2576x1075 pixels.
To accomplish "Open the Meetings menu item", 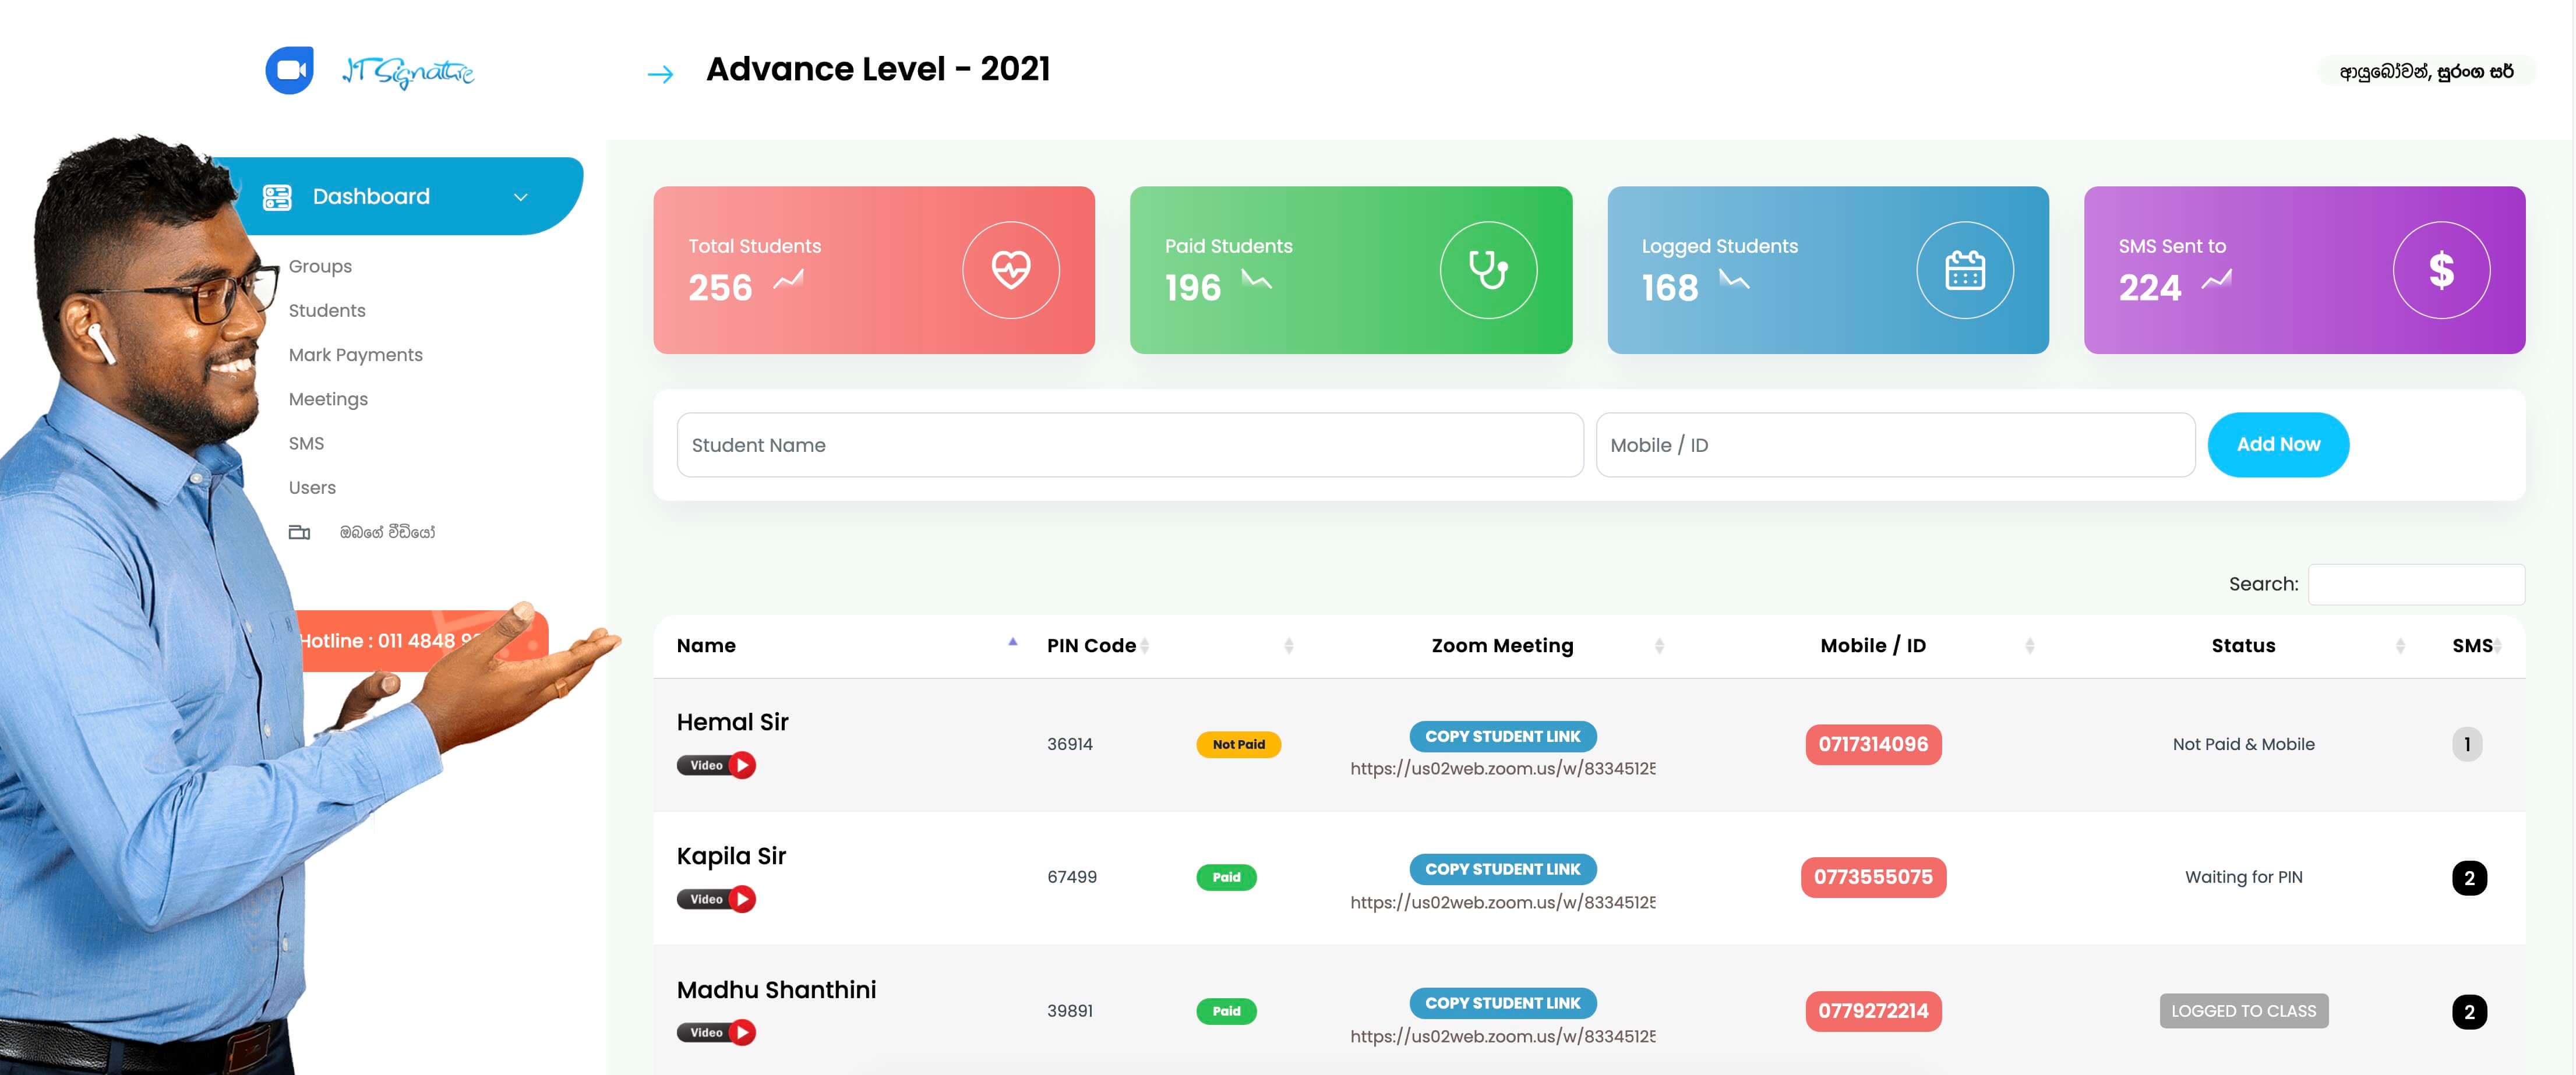I will [328, 399].
